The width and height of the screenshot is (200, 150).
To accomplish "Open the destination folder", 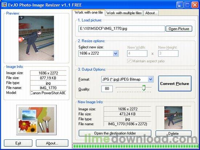I will tap(115, 133).
